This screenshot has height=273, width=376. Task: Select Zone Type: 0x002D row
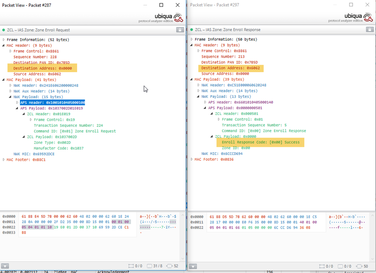pyautogui.click(x=52, y=142)
